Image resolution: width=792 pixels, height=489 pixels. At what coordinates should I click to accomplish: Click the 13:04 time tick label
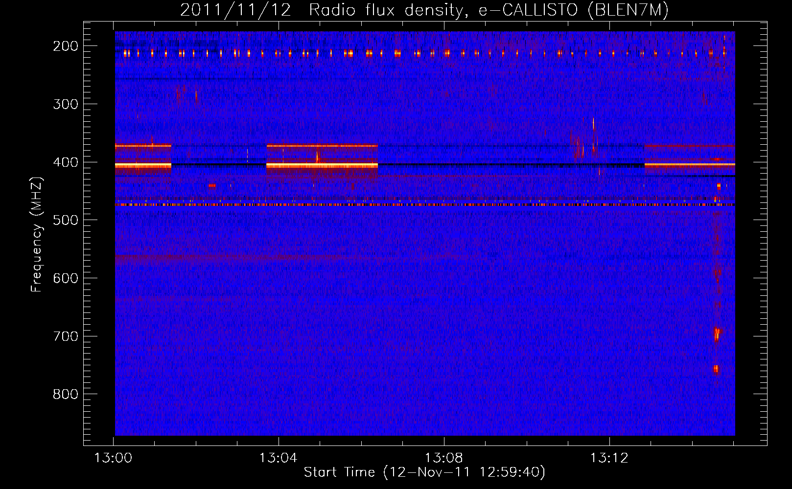point(279,458)
